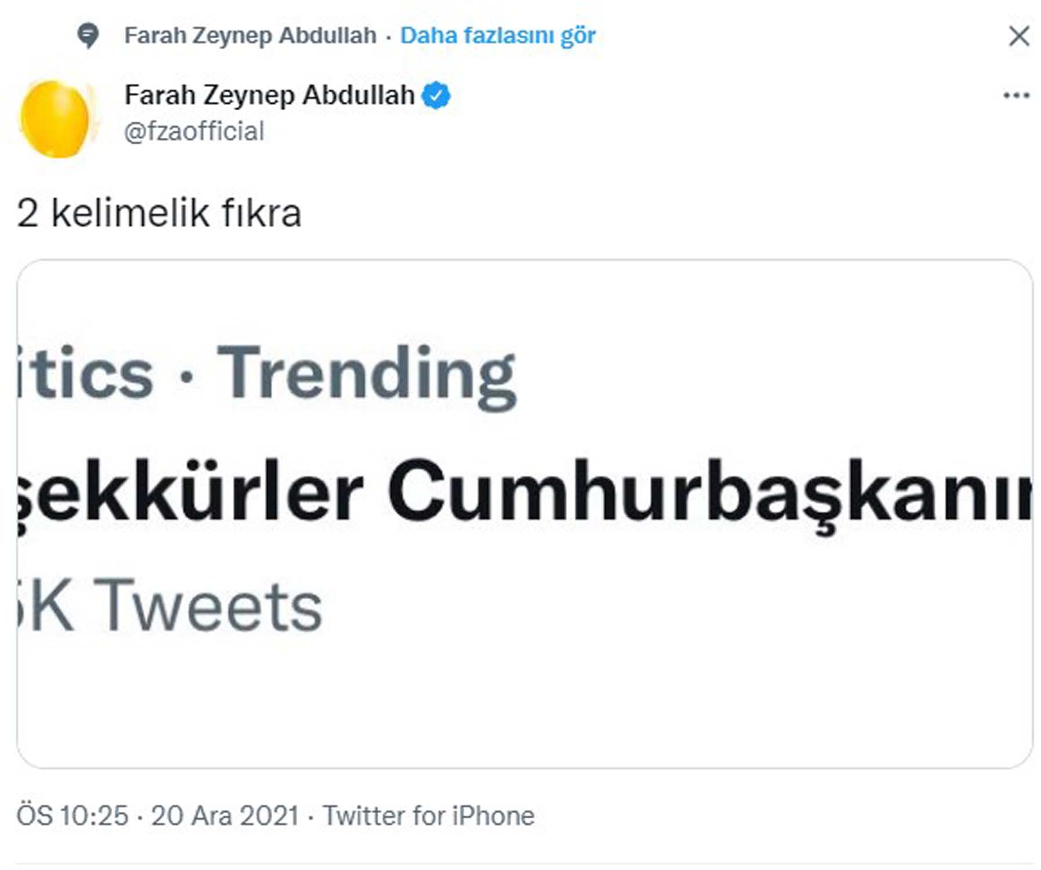The height and width of the screenshot is (870, 1041).
Task: Expand 'Daha fazlasını gör' for more content
Action: 498,35
